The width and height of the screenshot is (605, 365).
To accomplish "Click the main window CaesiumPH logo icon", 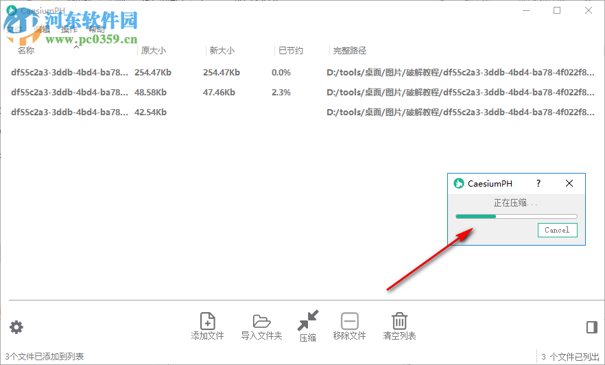I will coord(12,10).
